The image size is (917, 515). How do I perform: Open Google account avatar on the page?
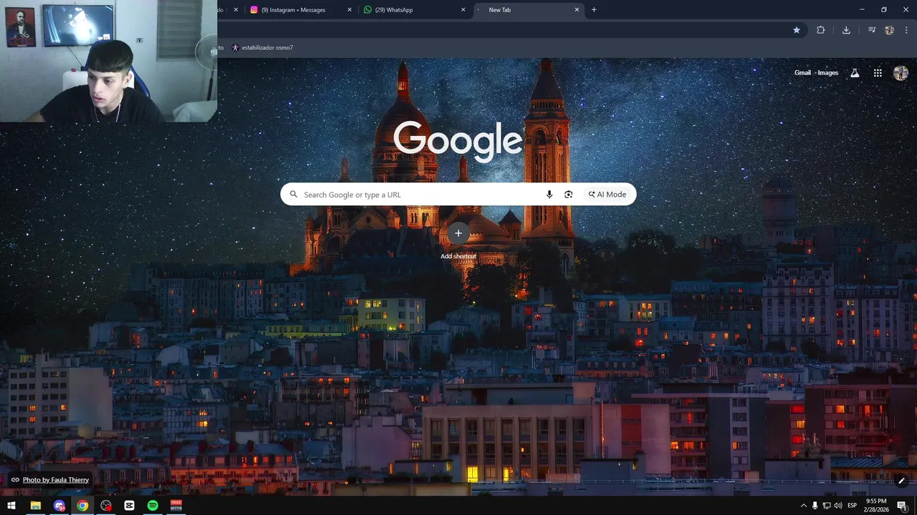pyautogui.click(x=901, y=73)
